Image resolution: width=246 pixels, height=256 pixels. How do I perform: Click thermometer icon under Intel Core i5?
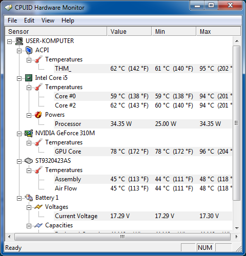(x=38, y=87)
